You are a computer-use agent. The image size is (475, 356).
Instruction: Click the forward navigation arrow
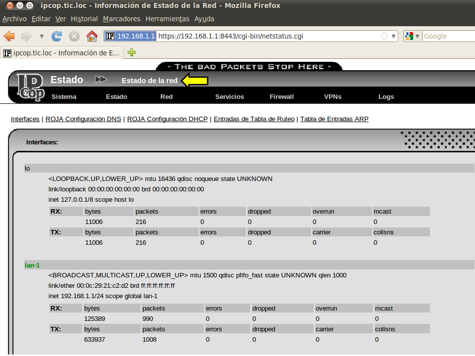click(26, 36)
